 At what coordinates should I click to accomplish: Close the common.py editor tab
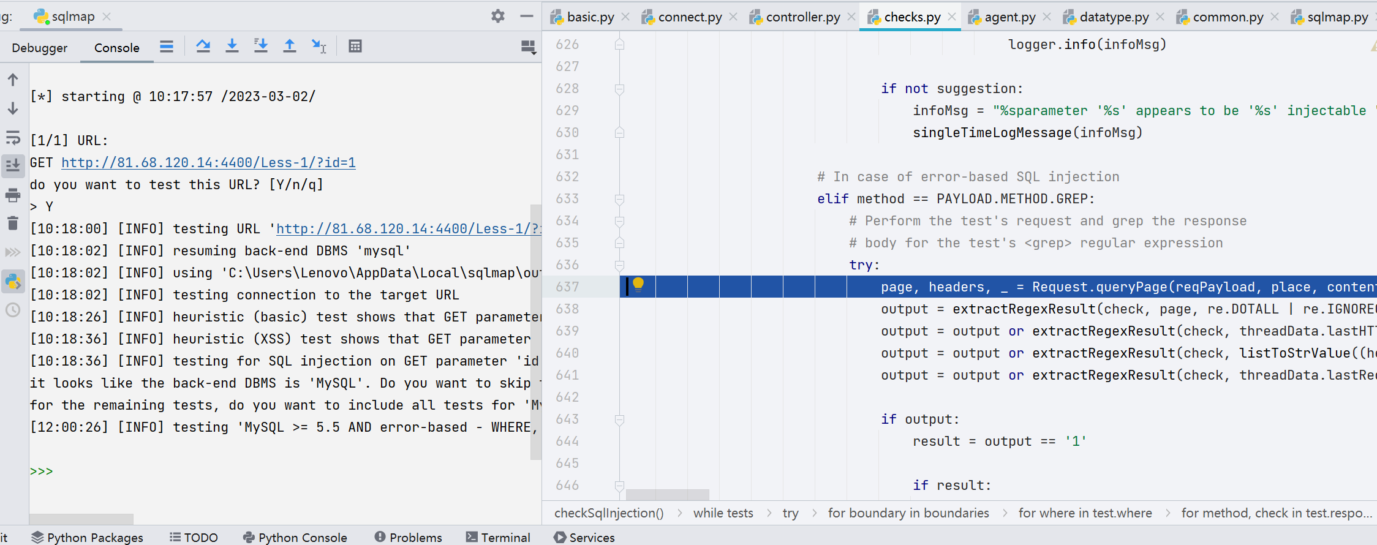click(x=1275, y=17)
